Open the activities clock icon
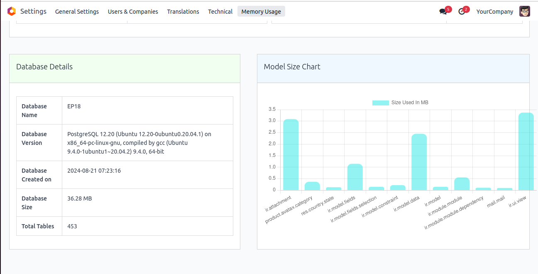This screenshot has width=538, height=274. tap(462, 12)
